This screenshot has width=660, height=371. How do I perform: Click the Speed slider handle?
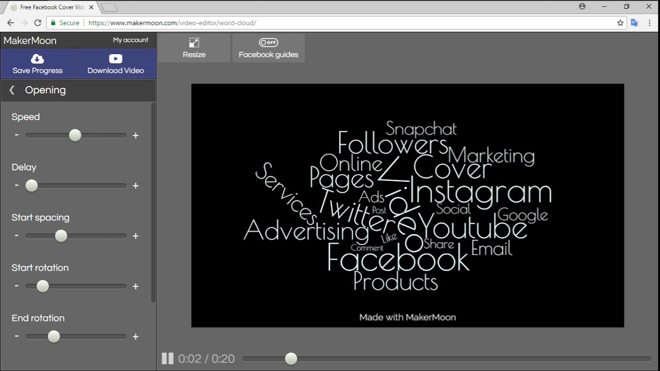pos(75,135)
